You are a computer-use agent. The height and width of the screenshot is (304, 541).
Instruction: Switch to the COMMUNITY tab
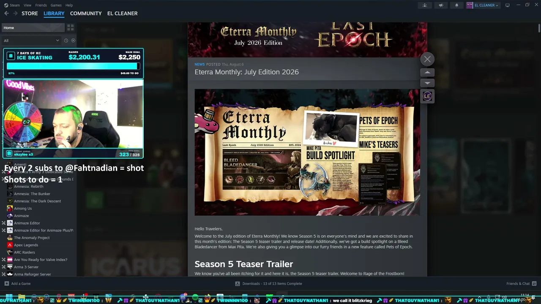(86, 14)
